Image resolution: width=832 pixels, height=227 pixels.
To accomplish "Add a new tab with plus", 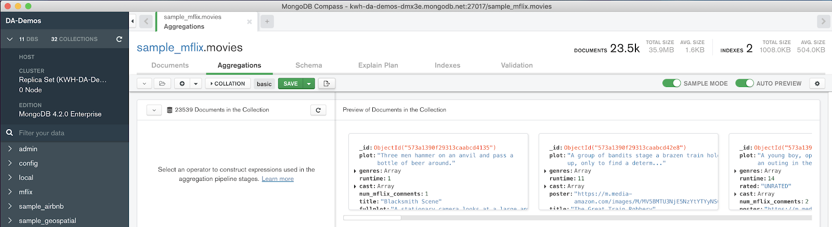I will click(x=267, y=21).
